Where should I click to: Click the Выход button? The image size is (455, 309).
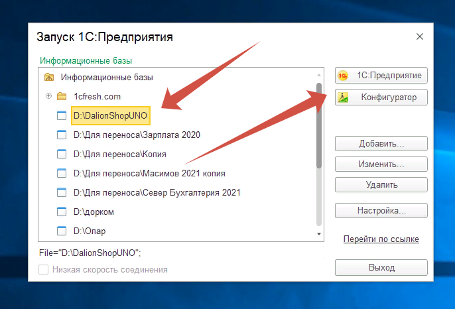pyautogui.click(x=381, y=267)
